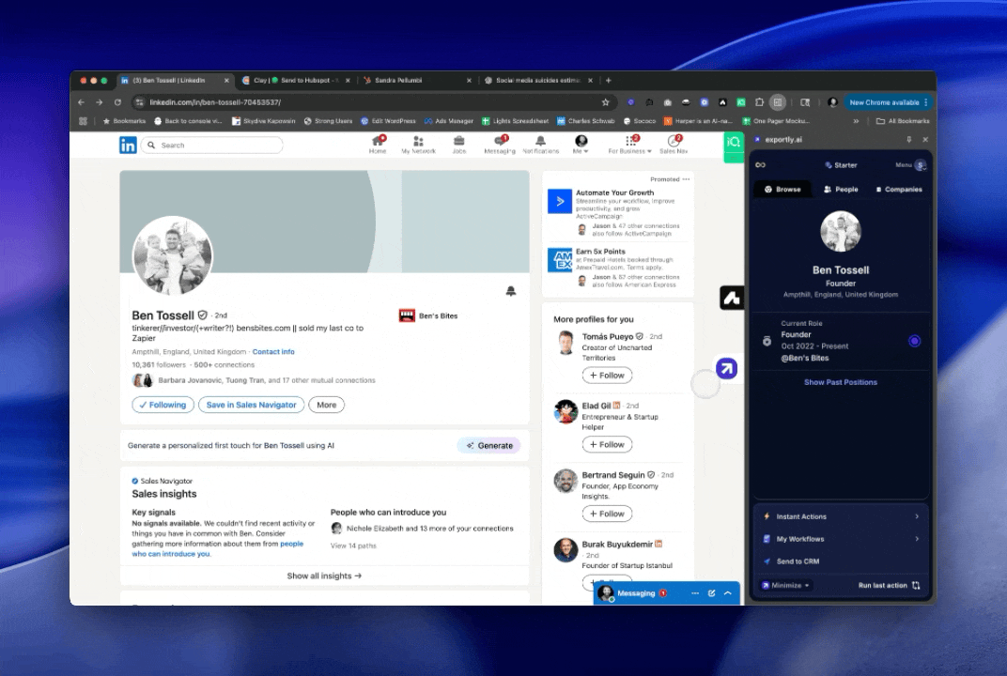
Task: Open the purple arrow extension widget
Action: coord(726,368)
